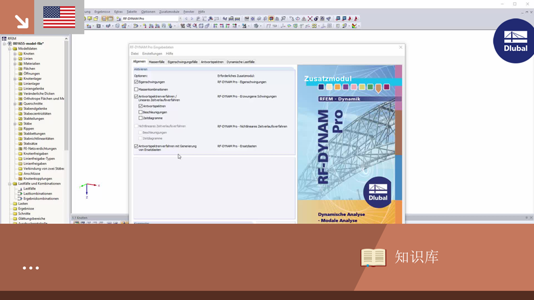Viewport: 534px width, 300px height.
Task: Click the highlighted orange toolbar icon in the top toolbar
Action: click(271, 19)
